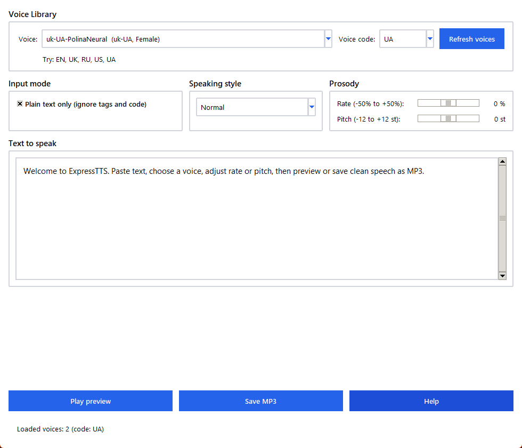The width and height of the screenshot is (522, 448).
Task: Click the Normal speaking style text field
Action: pyautogui.click(x=252, y=107)
